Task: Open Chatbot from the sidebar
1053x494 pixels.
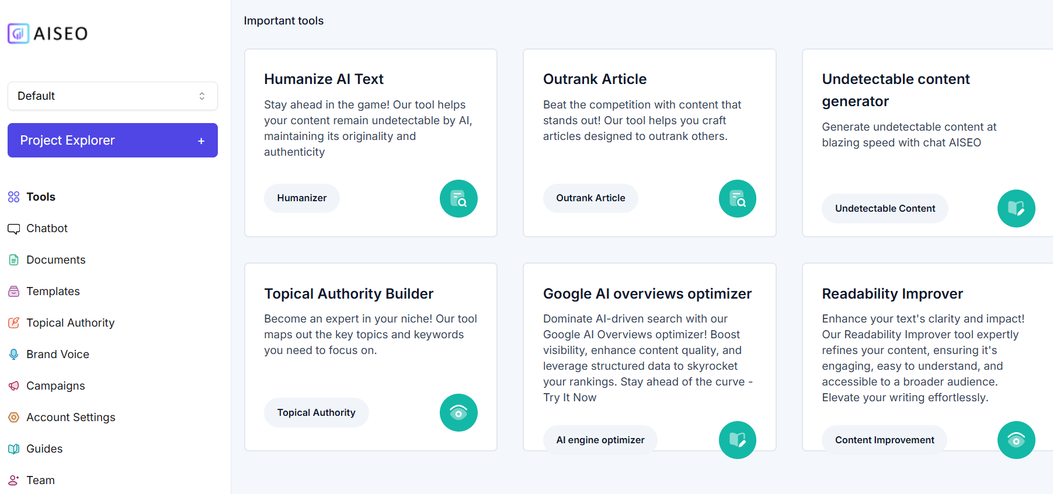Action: click(47, 228)
